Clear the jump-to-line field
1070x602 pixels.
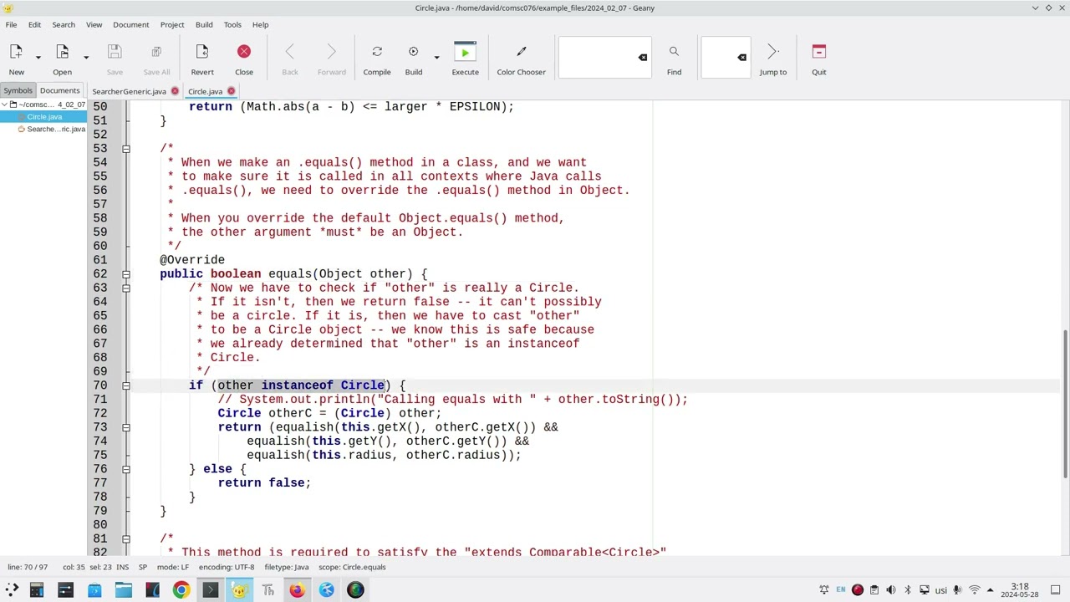741,57
